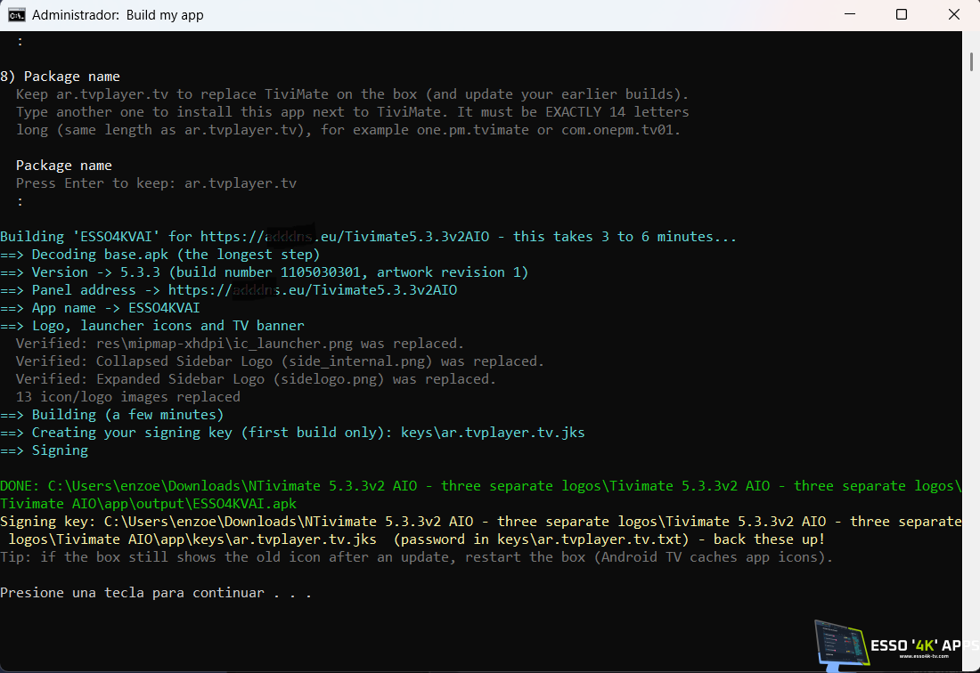Click the 'Creating your signing key' line
Viewport: 980px width, 673px height.
(x=292, y=433)
